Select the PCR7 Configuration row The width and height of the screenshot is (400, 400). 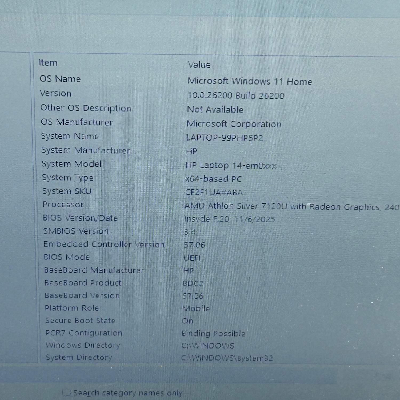point(84,333)
